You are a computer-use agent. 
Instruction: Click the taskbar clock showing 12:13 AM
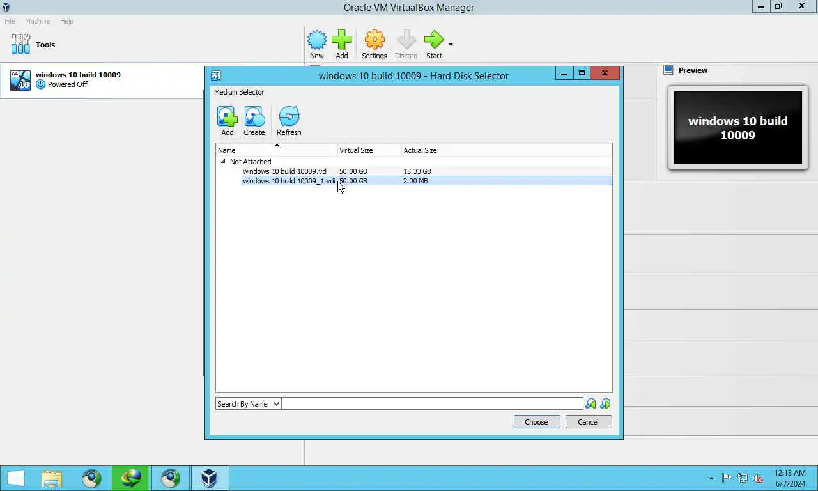coord(790,478)
